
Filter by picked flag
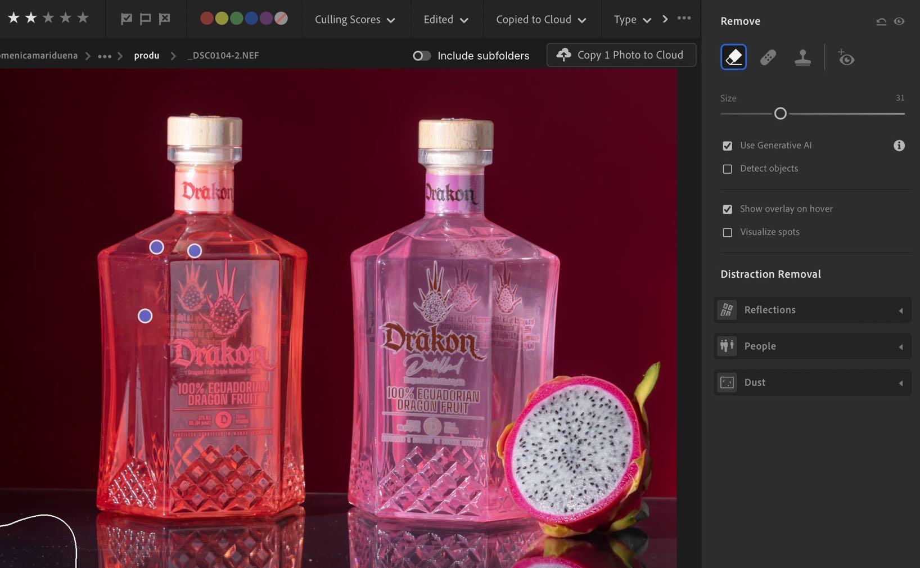tap(127, 19)
